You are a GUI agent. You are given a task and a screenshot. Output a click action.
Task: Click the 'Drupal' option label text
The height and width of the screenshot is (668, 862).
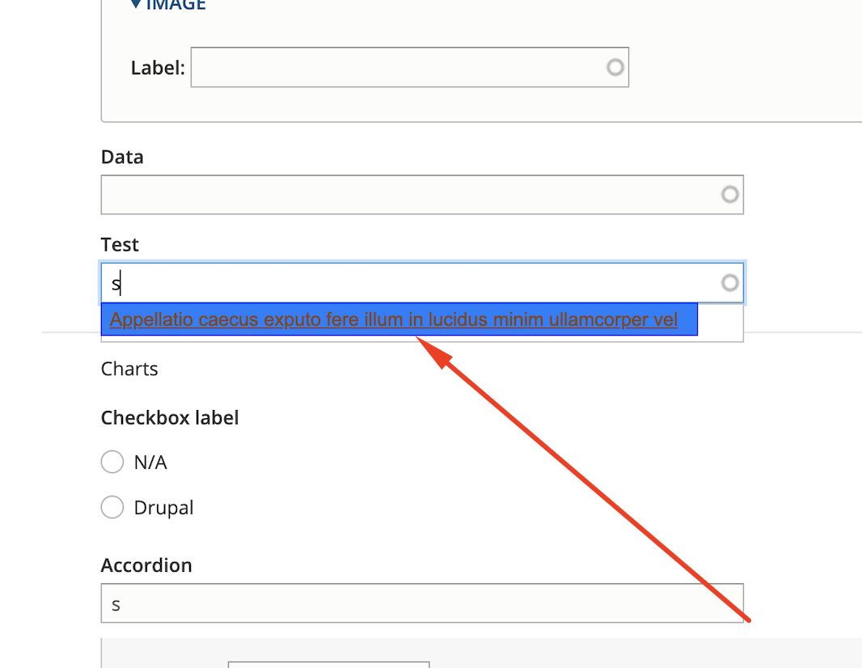164,509
